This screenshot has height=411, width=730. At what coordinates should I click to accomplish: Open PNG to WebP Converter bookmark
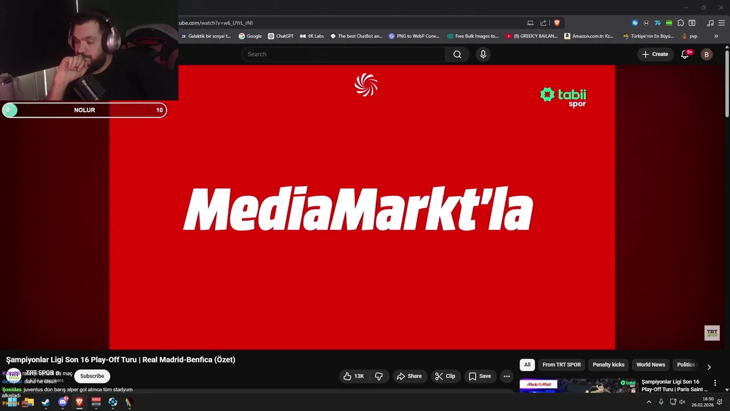tap(414, 36)
